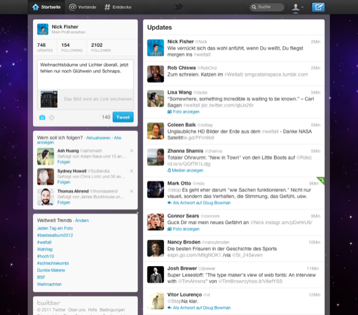Screen dimensions: 358x315
Task: Open trend Weihnachten
Action: coord(49,284)
